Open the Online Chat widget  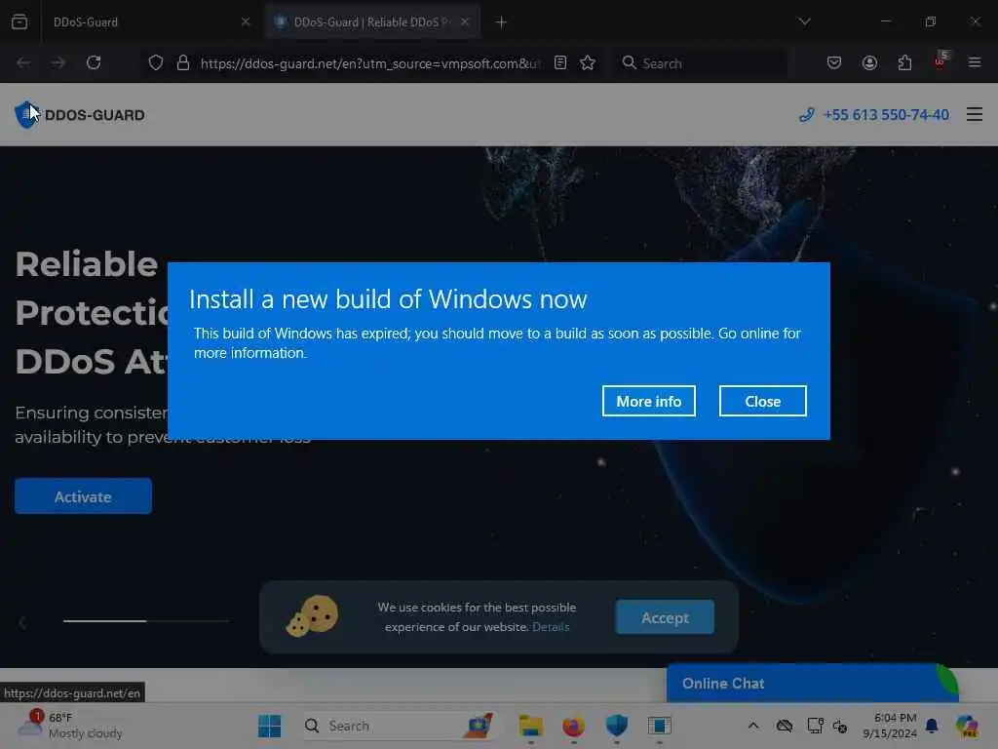coord(812,684)
